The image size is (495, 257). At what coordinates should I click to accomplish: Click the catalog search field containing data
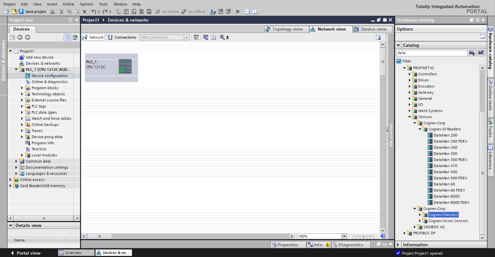(x=431, y=53)
